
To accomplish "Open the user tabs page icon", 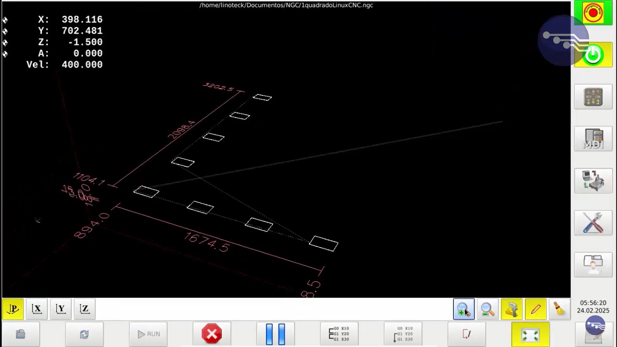I will pos(593,265).
